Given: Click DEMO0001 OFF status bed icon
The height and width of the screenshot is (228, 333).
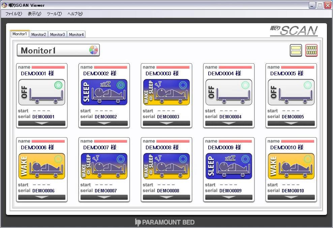Looking at the screenshot, I should [42, 92].
